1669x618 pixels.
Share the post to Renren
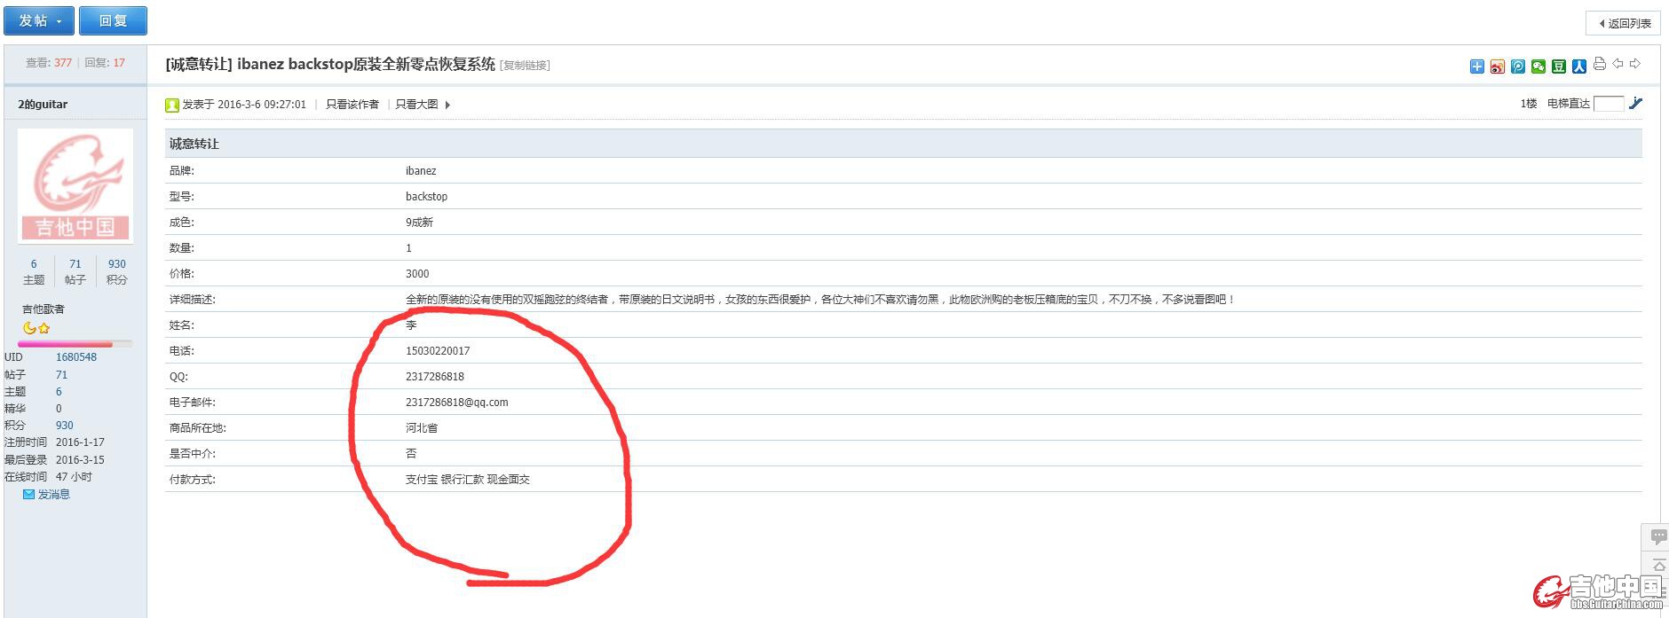[1578, 66]
